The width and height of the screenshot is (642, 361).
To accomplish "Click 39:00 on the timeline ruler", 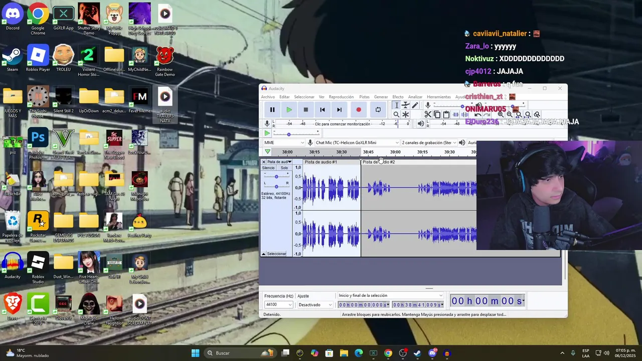I will (x=395, y=152).
